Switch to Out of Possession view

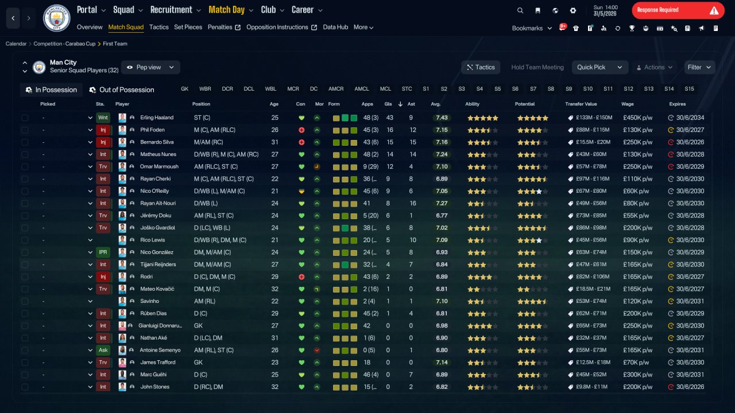[122, 89]
